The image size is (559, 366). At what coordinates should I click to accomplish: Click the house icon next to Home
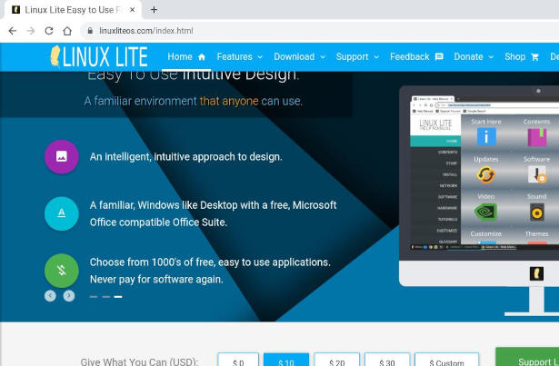tap(202, 57)
